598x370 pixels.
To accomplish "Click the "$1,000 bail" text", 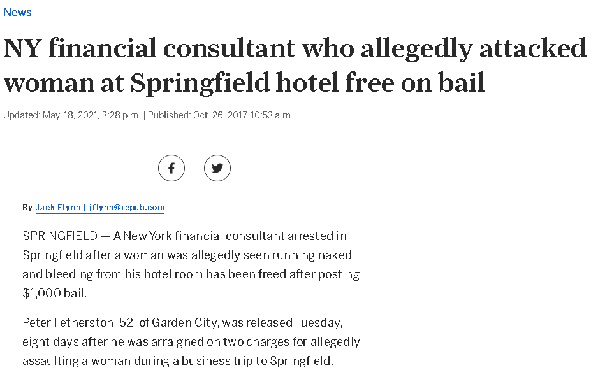I will click(54, 293).
